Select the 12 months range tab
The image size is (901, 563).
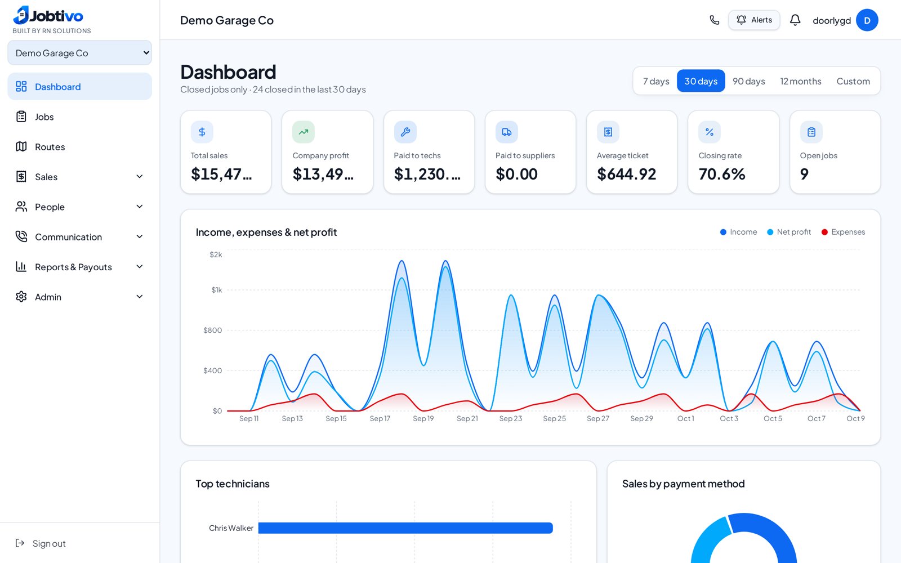pyautogui.click(x=801, y=81)
